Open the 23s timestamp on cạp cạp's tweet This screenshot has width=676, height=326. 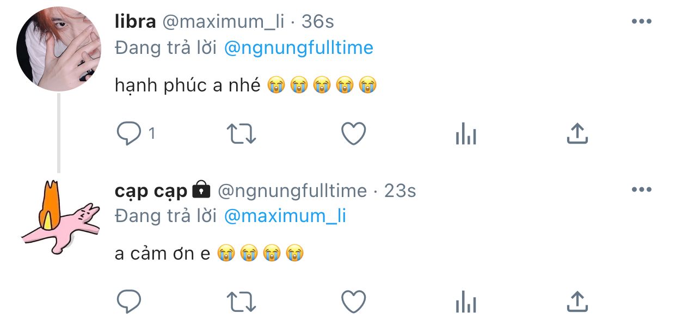click(x=400, y=190)
